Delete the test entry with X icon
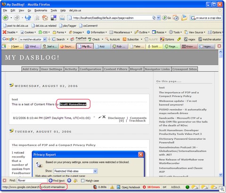226x193 pixels. click(x=104, y=117)
